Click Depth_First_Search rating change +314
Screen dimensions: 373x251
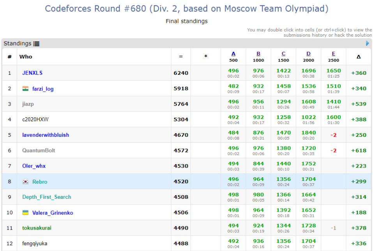[359, 197]
